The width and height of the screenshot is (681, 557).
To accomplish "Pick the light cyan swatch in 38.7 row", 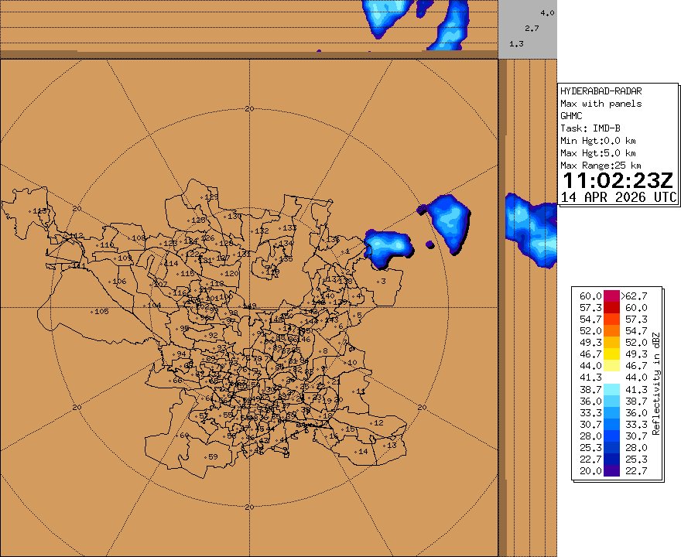I will pos(611,389).
